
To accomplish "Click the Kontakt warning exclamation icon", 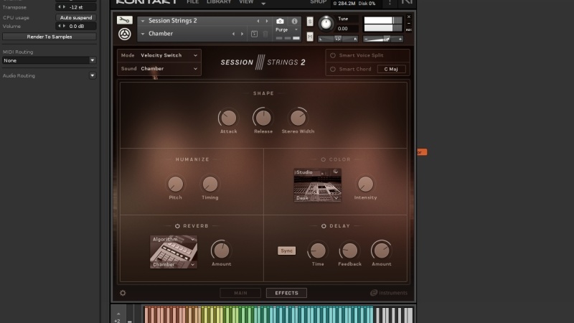I will point(390,3).
